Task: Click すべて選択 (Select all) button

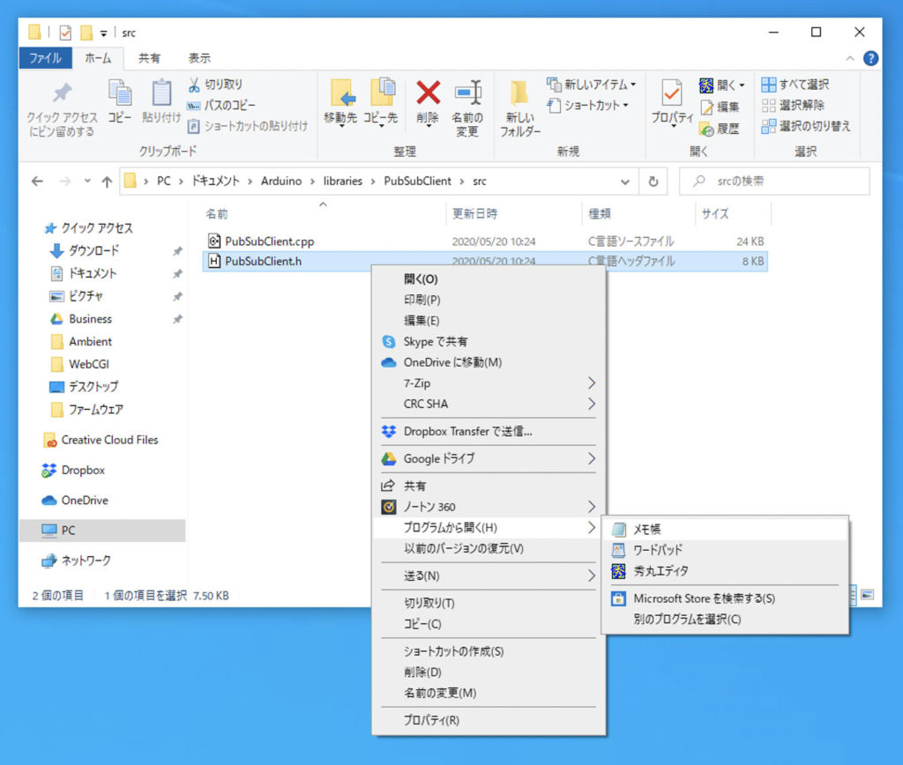Action: (x=795, y=85)
